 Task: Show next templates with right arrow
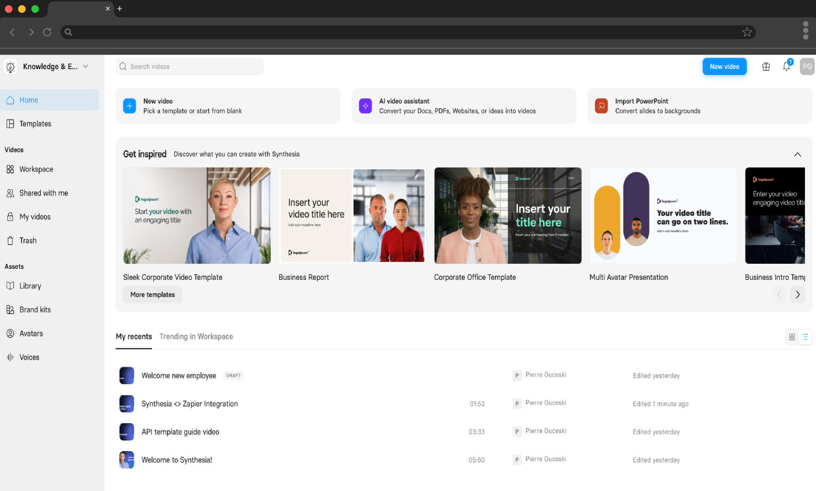point(798,294)
